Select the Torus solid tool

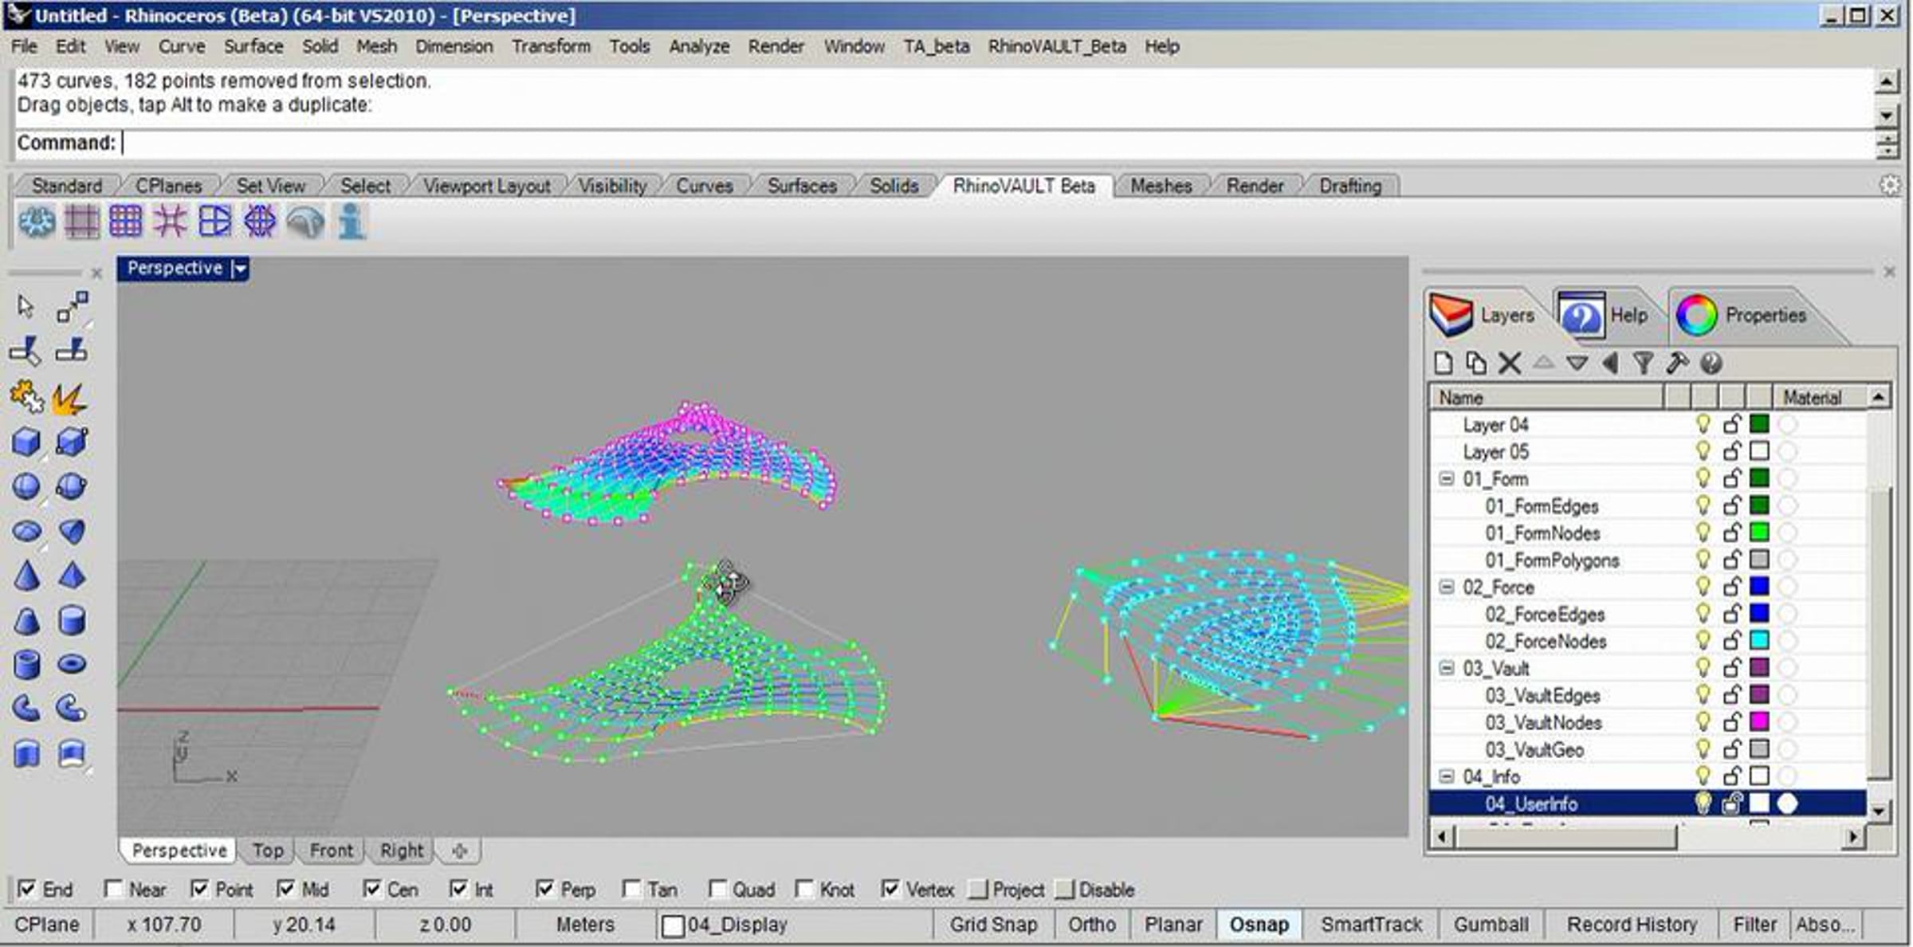click(72, 664)
